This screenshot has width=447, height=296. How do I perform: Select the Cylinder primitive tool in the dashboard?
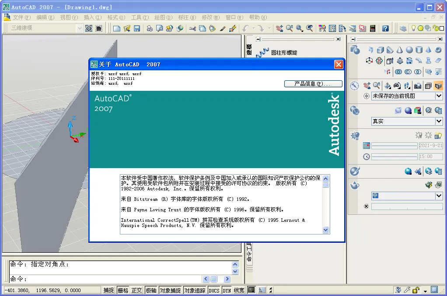(419, 50)
